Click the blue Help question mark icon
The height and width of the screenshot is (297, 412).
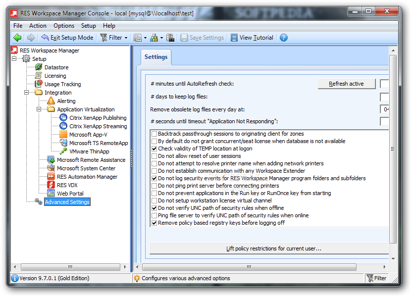[x=284, y=38]
